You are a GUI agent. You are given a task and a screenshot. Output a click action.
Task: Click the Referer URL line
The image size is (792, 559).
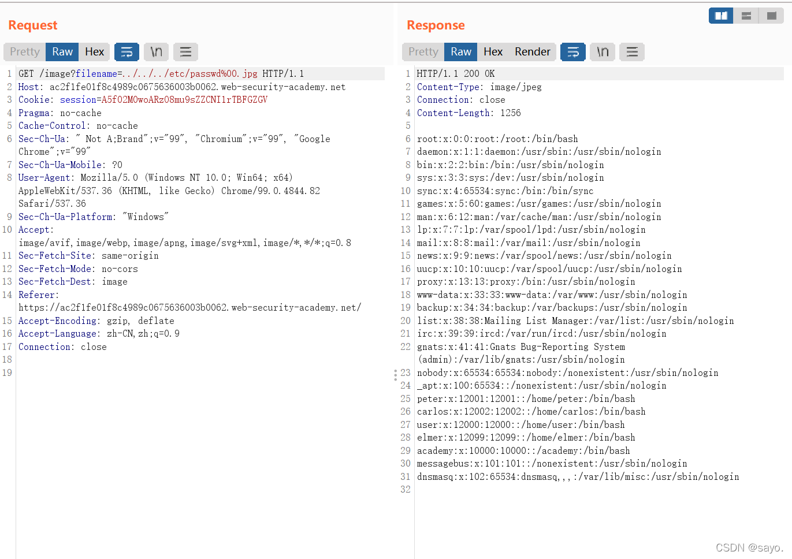click(x=190, y=308)
